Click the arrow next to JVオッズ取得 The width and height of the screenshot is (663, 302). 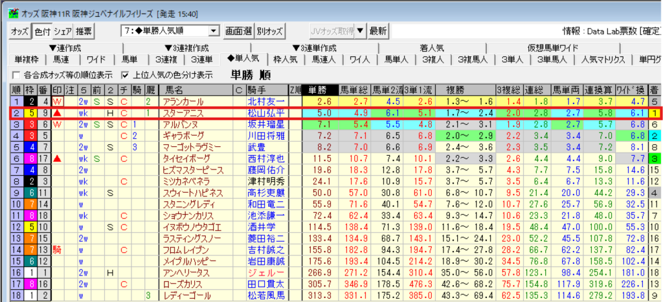click(x=361, y=31)
